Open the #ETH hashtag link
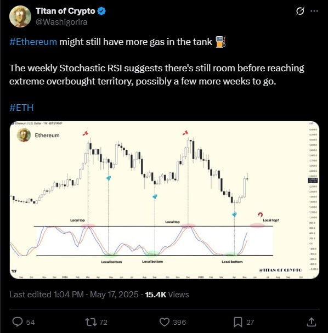The height and width of the screenshot is (333, 328). click(x=21, y=108)
